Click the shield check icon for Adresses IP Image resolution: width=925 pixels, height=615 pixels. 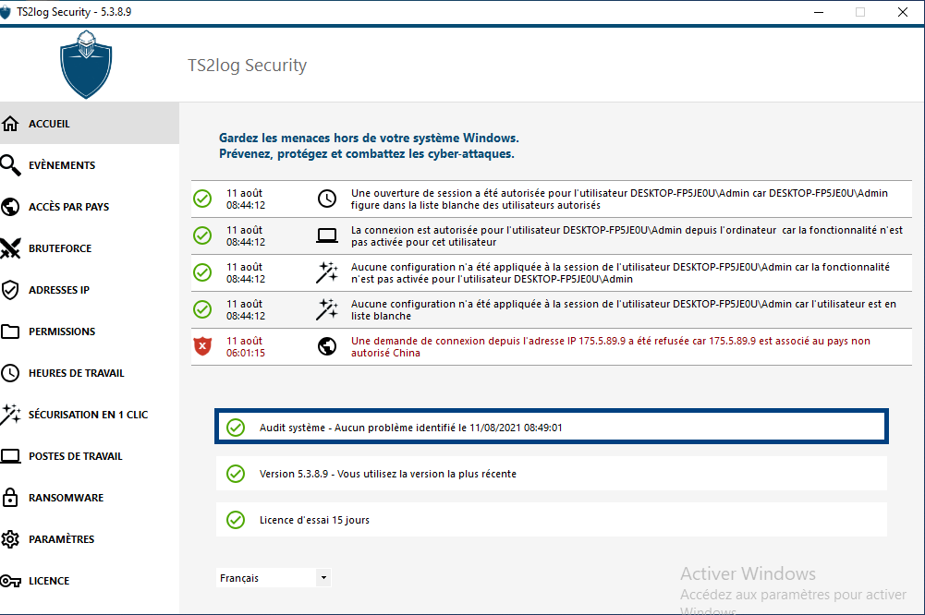tap(10, 290)
